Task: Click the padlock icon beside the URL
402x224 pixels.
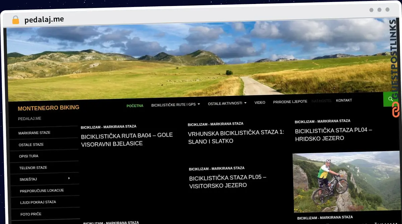Action: click(x=15, y=20)
